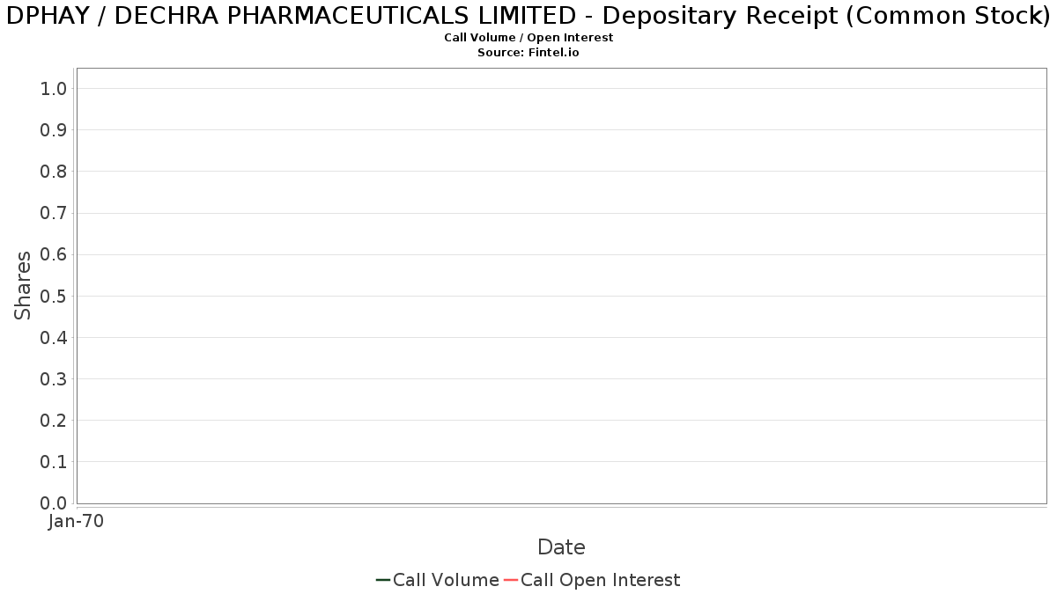
Task: Click the Date x-axis title
Action: 561,547
